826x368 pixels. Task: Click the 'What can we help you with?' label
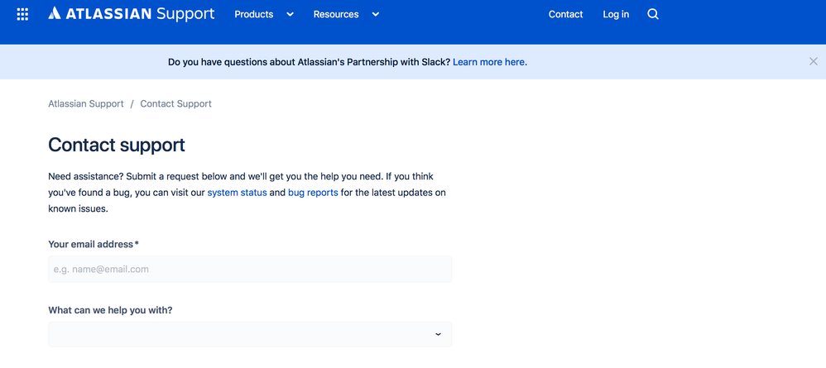coord(110,310)
